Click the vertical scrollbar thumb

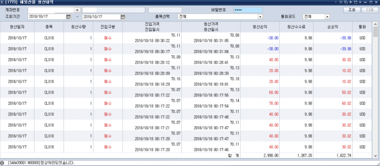pyautogui.click(x=376, y=32)
